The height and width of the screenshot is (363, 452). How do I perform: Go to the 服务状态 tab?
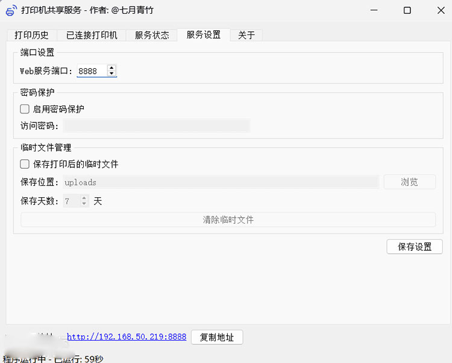152,35
